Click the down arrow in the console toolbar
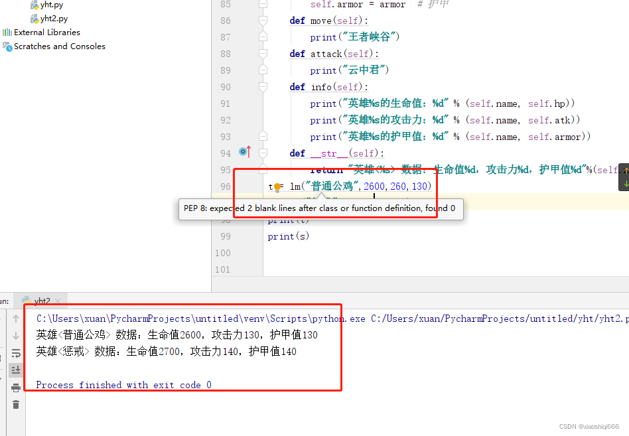Screen dimensions: 629x436 (15, 335)
